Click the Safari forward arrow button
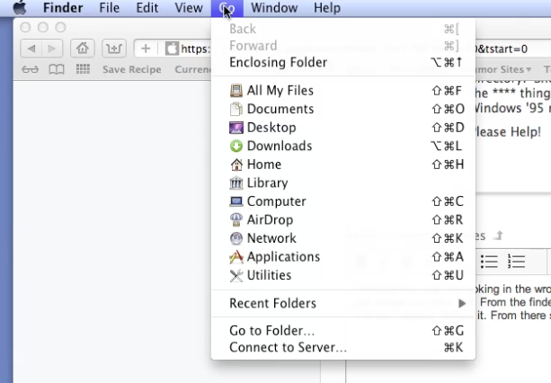Image resolution: width=551 pixels, height=383 pixels. coord(52,49)
